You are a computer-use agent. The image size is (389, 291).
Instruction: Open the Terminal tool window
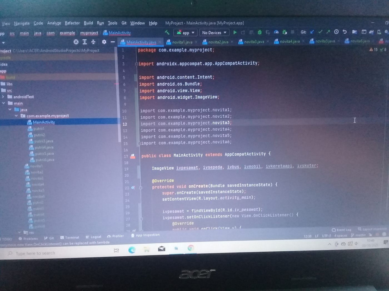coord(70,237)
